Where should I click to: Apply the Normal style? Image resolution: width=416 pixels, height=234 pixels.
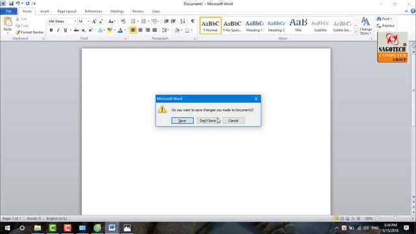click(x=211, y=26)
